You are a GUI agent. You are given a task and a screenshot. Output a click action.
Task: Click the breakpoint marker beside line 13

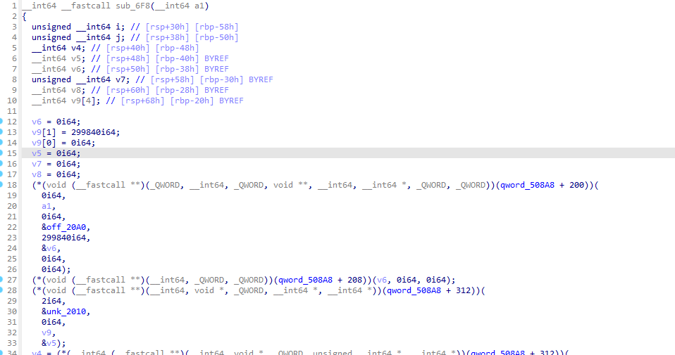point(2,132)
